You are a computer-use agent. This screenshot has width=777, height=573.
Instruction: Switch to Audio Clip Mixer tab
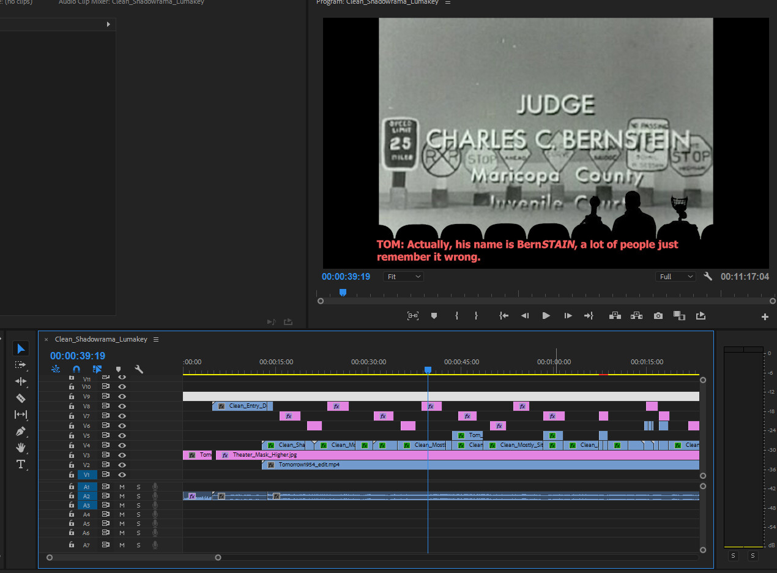(x=132, y=2)
